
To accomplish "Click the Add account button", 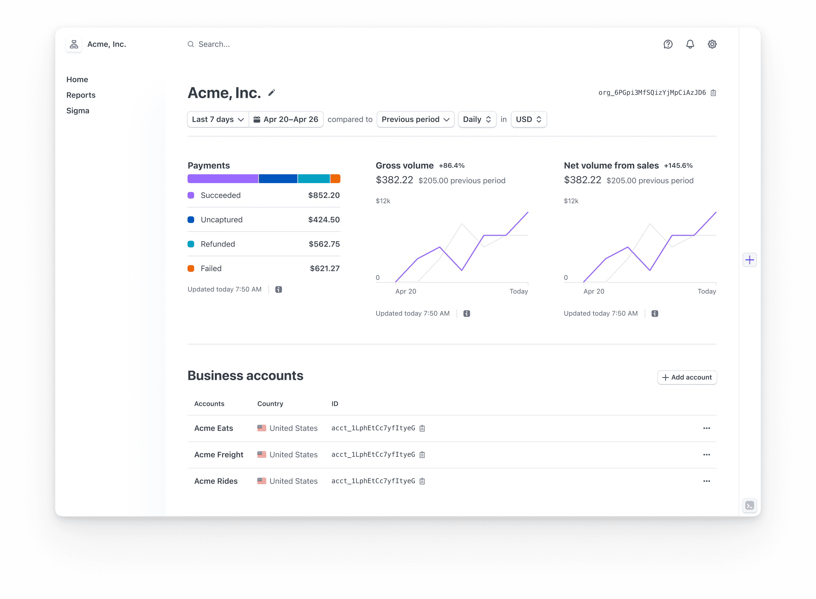I will point(687,377).
